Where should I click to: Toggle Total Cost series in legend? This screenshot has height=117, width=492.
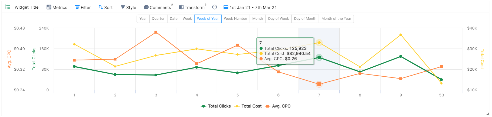click(248, 106)
